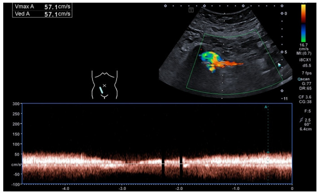Click the -100 velocity axis label
This screenshot has width=320, height=195.
coord(15,184)
